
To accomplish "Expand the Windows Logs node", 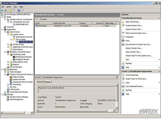I will tap(8, 44).
